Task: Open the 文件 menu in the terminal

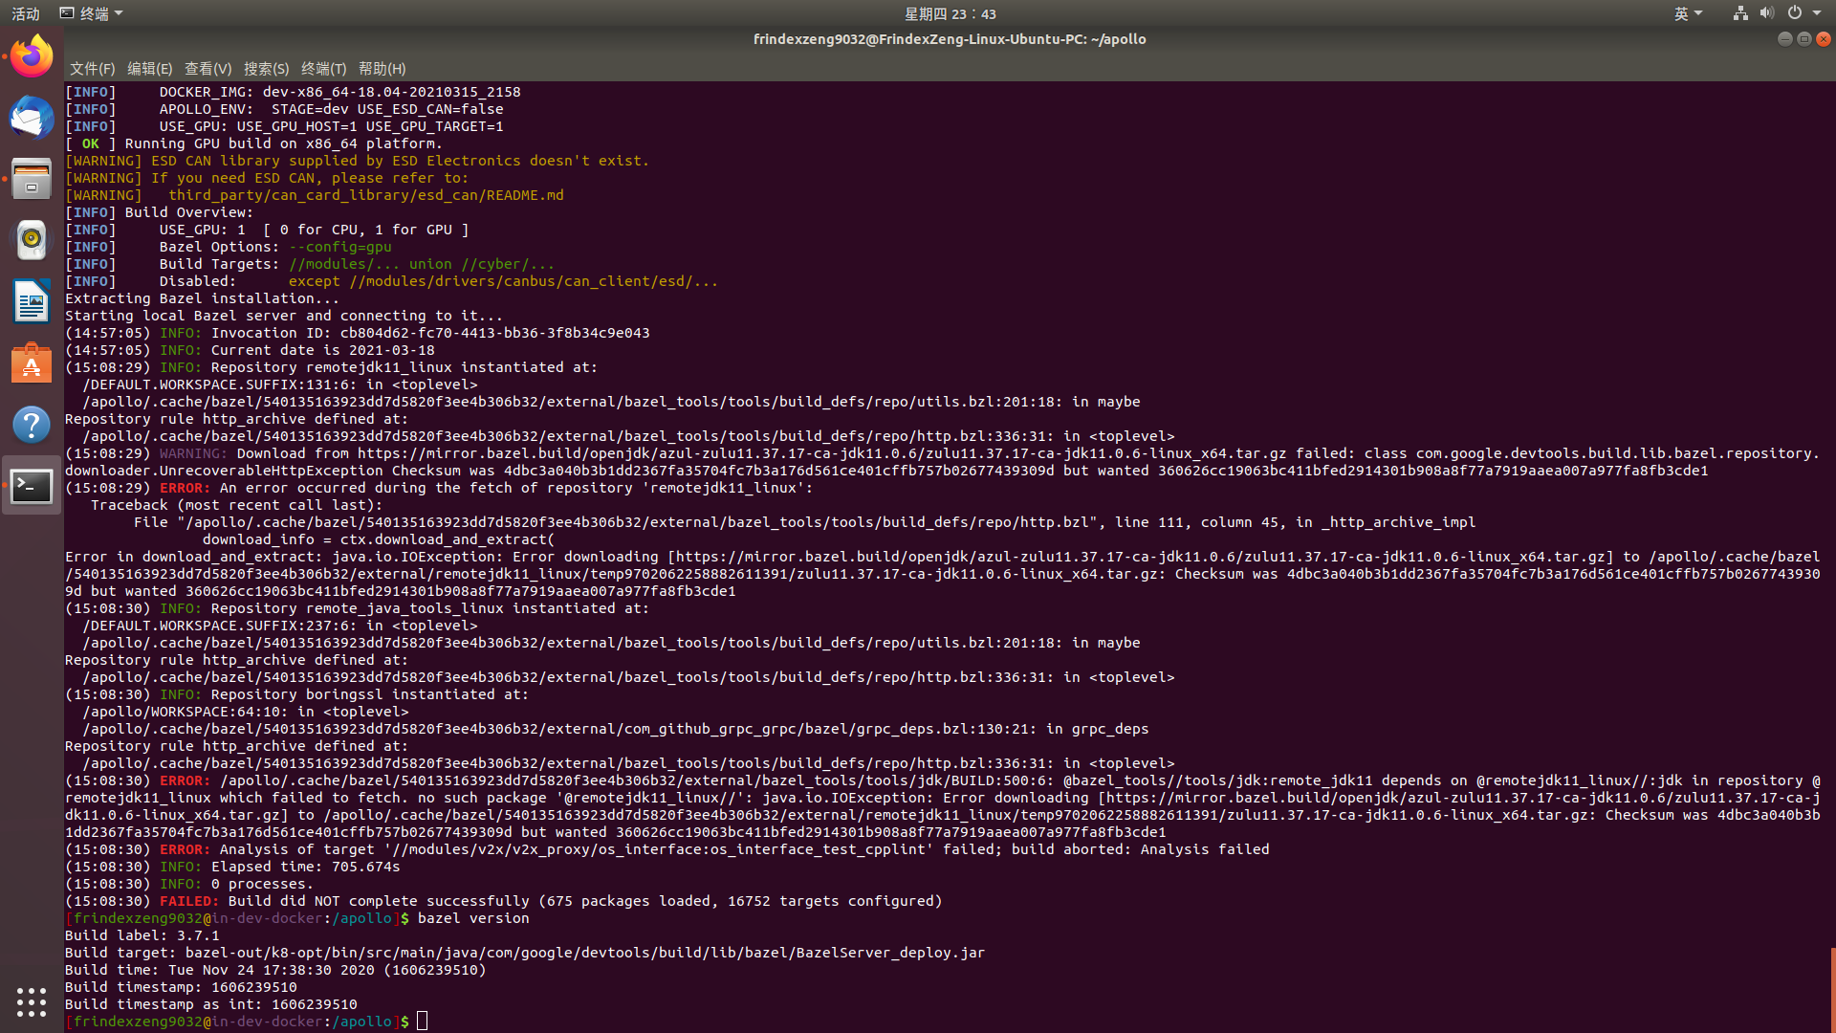Action: (x=91, y=68)
